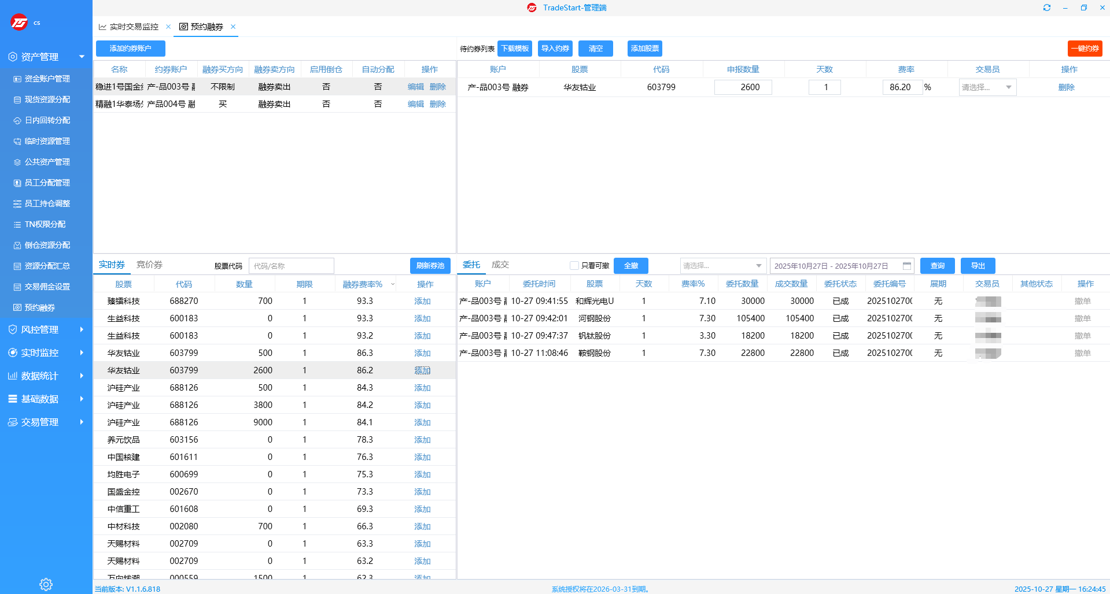The image size is (1110, 594).
Task: Click the refresh icon in title bar
Action: 1046,8
